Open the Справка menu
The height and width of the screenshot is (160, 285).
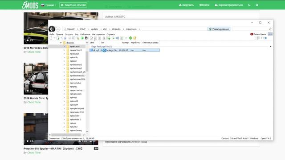tap(110, 34)
